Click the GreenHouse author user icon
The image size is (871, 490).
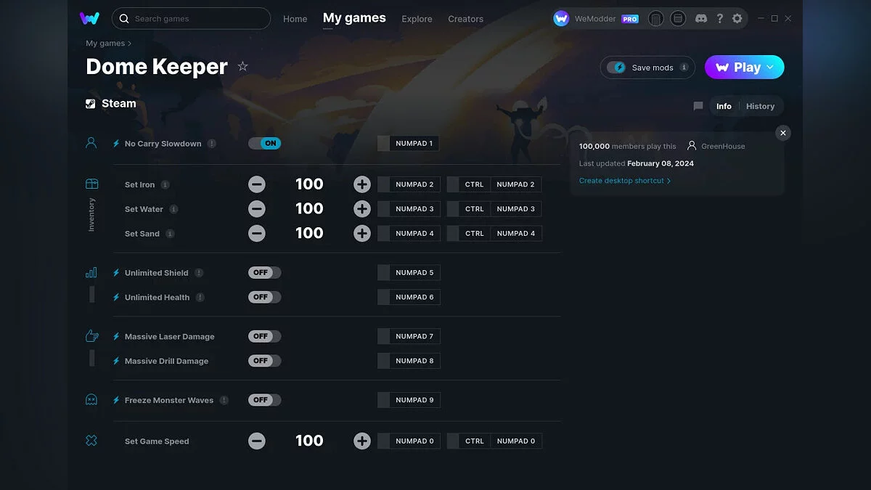(692, 146)
